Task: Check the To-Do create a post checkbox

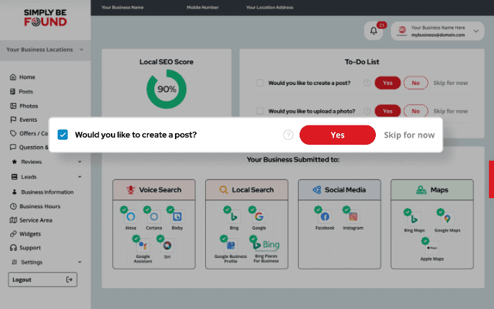Action: coord(260,83)
